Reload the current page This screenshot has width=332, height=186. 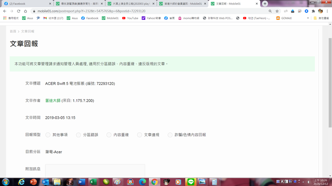18,11
